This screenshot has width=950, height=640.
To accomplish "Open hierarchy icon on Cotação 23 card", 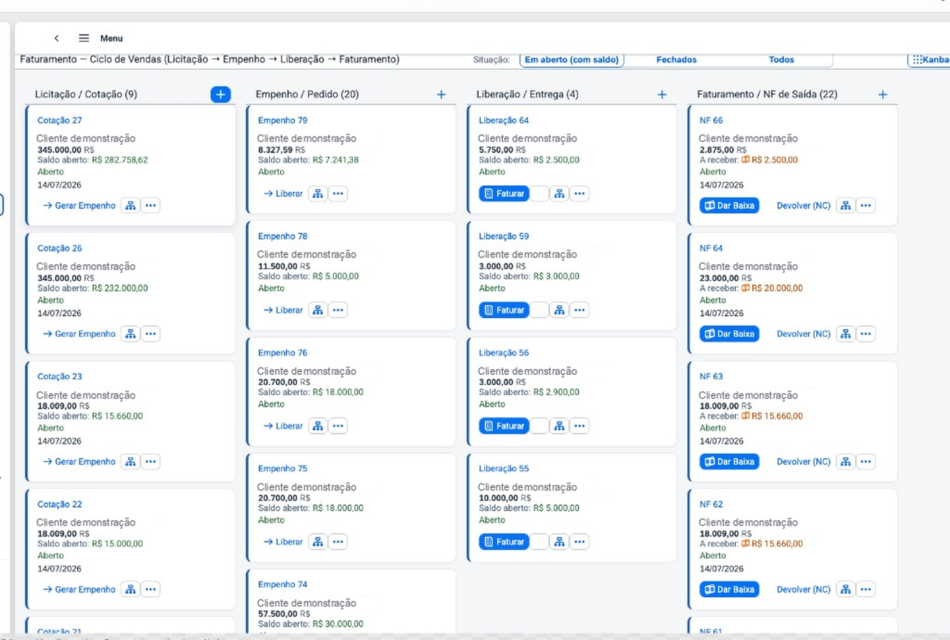I will (x=131, y=461).
